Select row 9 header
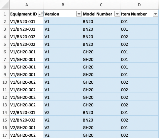Viewport: 159px width, 139px height. [5, 75]
